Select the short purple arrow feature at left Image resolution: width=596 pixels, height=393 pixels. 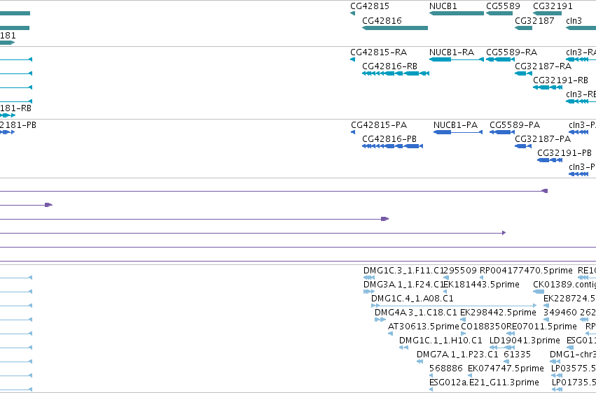point(26,205)
